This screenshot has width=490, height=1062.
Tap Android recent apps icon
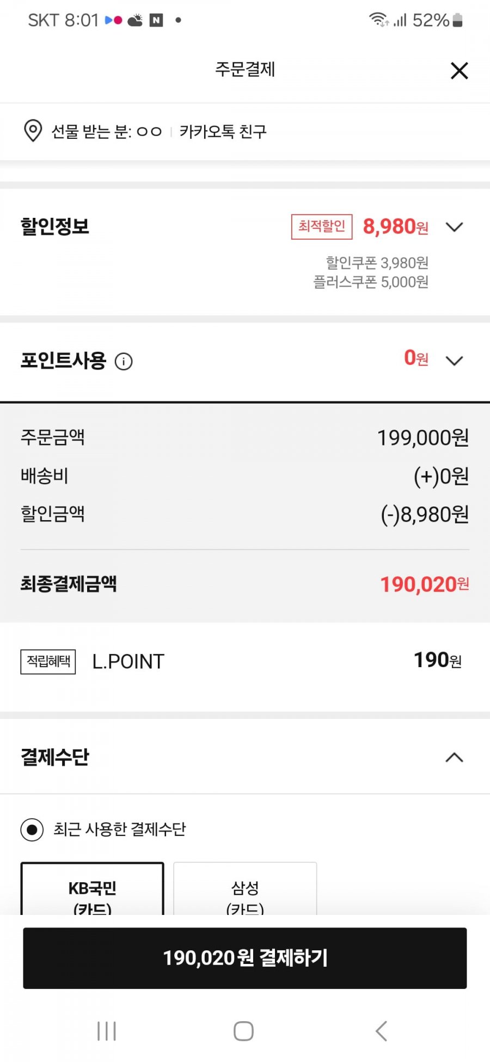107,1031
